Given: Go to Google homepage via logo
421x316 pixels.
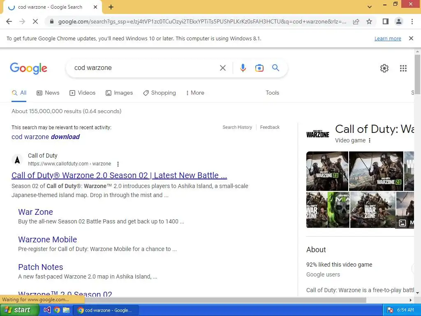Looking at the screenshot, I should pos(28,68).
